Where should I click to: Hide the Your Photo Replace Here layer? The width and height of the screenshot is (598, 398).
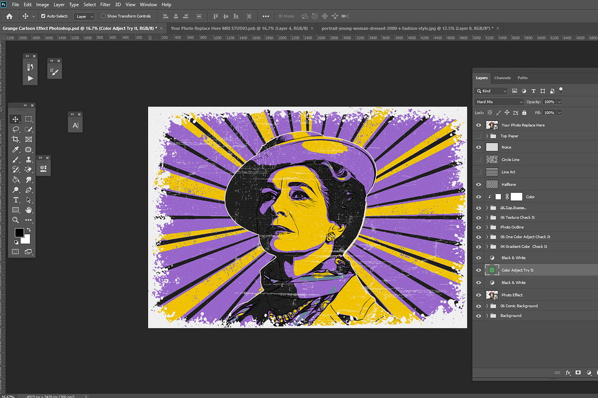[479, 125]
